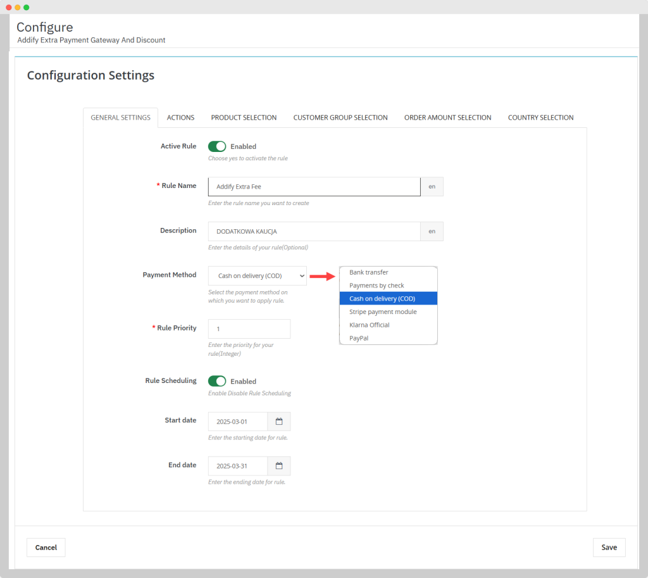
Task: Open the Product Selection tab
Action: [x=244, y=117]
